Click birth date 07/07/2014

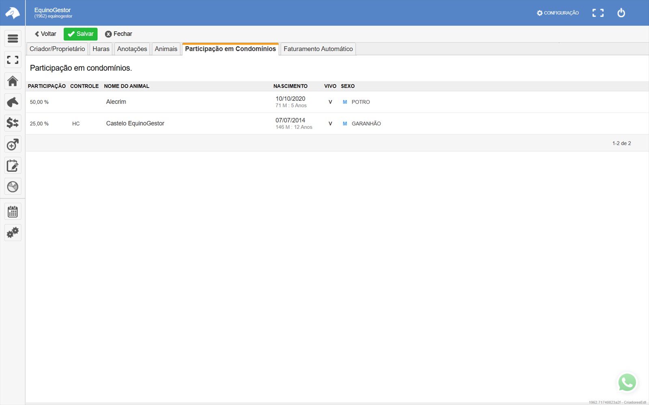[290, 120]
